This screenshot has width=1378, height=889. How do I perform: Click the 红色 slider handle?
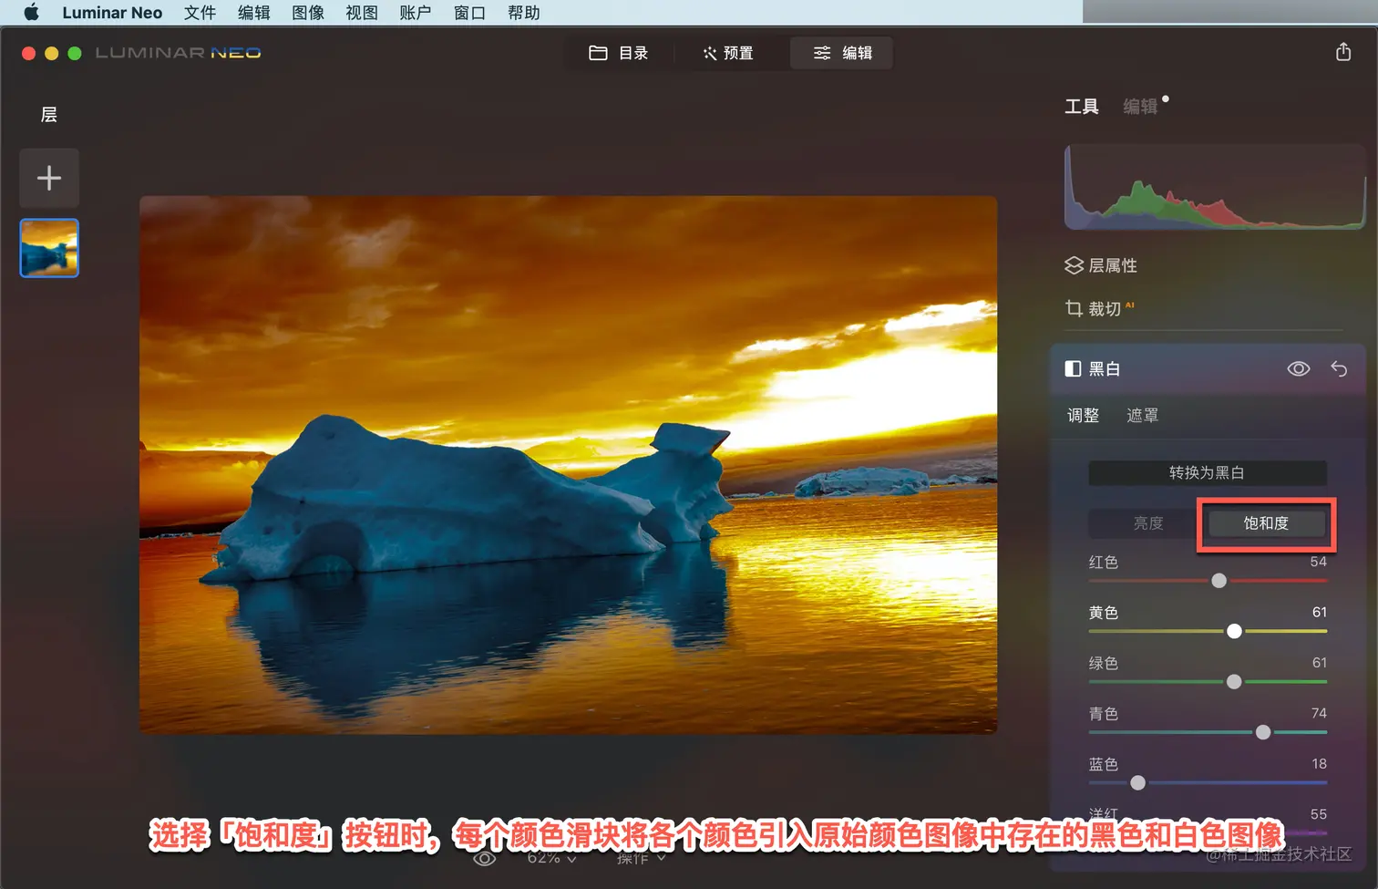(1219, 581)
